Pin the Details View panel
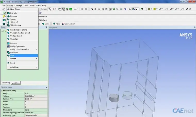Image resolution: width=196 pixels, height=117 pixels. click(x=46, y=87)
